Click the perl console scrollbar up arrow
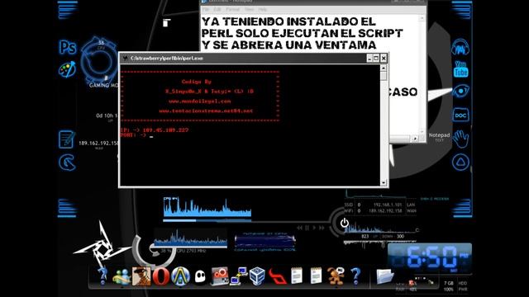Viewport: 529px width, 297px height. (384, 68)
